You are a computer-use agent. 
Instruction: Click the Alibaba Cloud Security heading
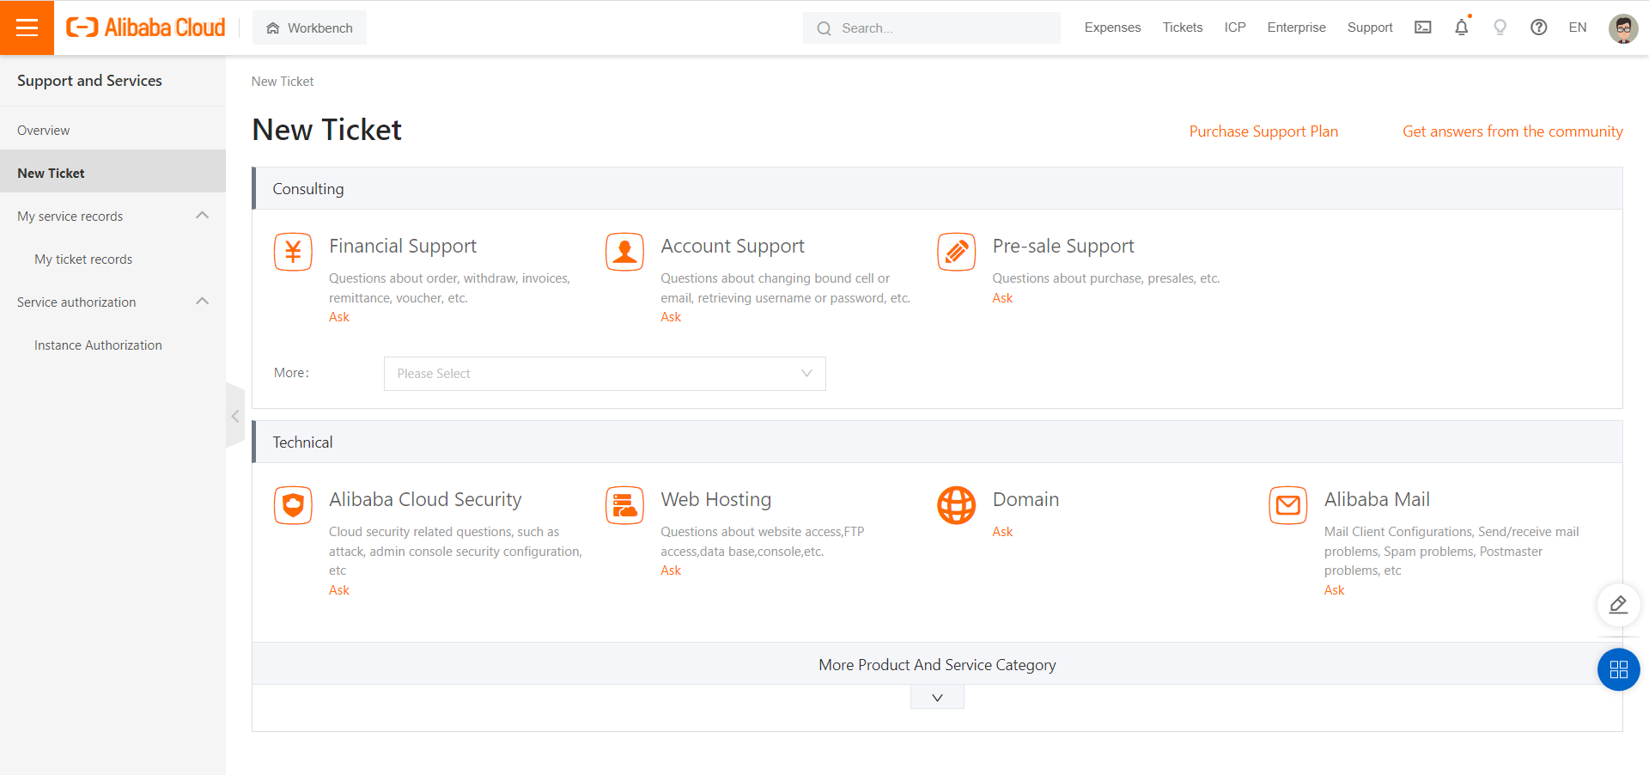(425, 500)
